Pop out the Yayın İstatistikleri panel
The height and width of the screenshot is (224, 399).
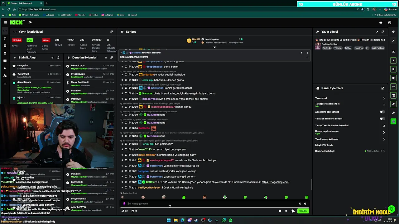(112, 32)
